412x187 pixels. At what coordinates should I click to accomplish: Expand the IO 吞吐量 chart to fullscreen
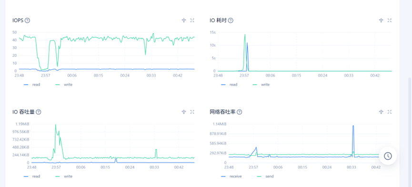coord(192,112)
